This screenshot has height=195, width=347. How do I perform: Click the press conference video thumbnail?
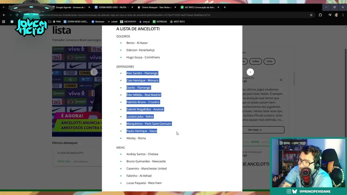tap(77, 92)
